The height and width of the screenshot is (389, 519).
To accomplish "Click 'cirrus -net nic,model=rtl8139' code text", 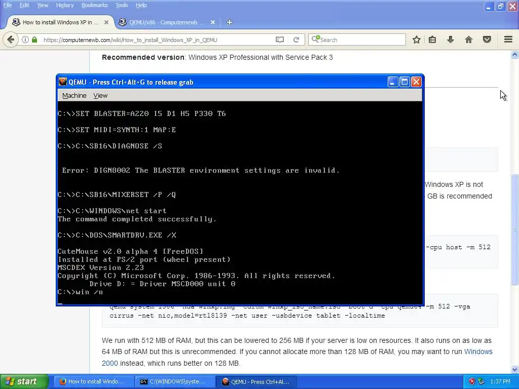I will pyautogui.click(x=168, y=316).
